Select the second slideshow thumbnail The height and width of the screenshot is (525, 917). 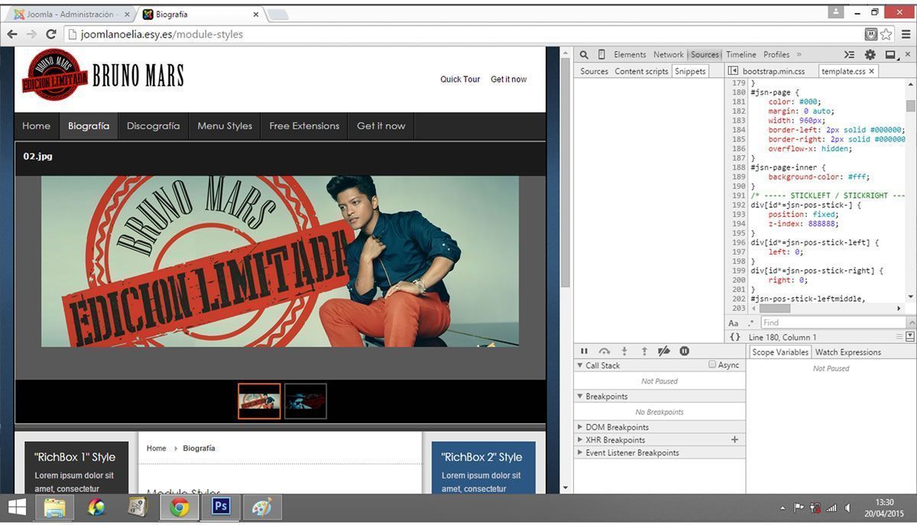pos(306,401)
